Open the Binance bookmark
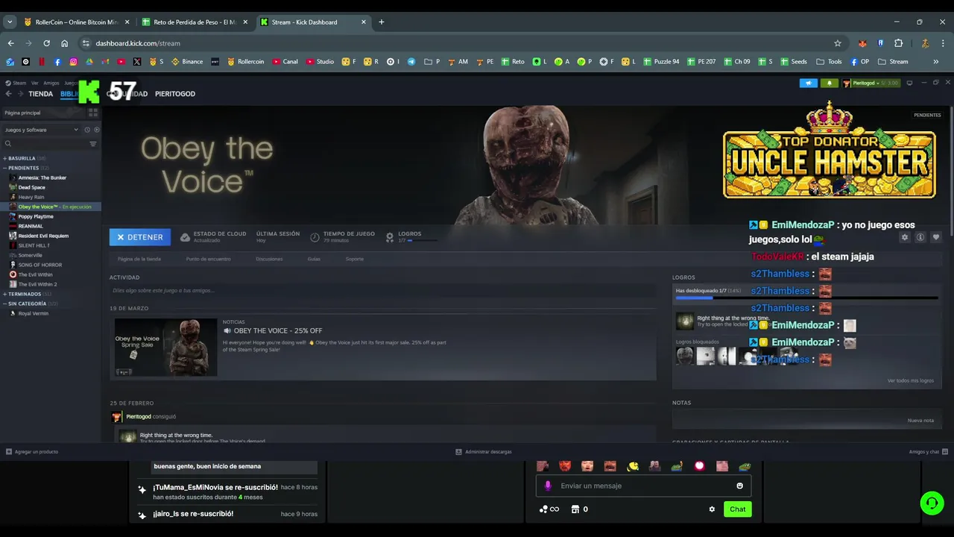This screenshot has width=954, height=537. [187, 62]
